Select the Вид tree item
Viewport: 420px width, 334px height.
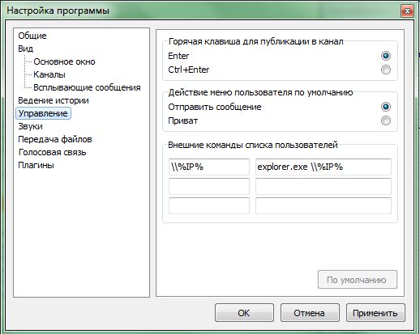26,49
